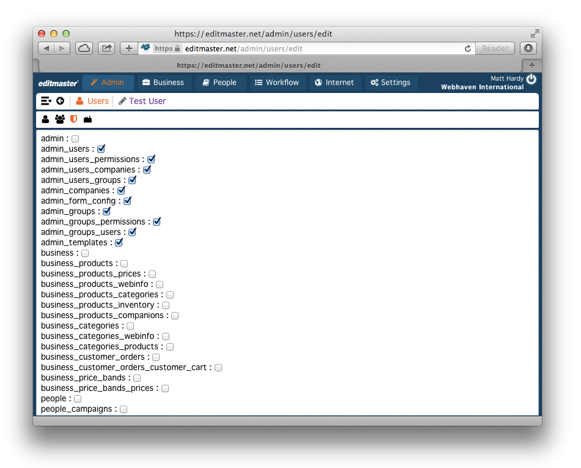Open the Business menu
The image size is (581, 468).
point(163,83)
